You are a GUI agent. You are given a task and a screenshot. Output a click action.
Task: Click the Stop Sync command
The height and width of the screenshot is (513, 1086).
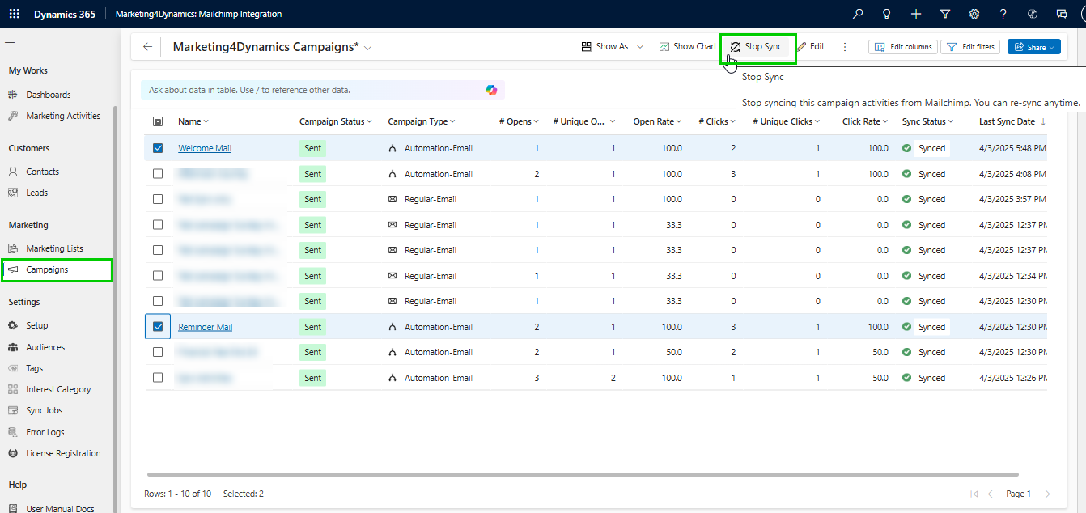tap(756, 47)
